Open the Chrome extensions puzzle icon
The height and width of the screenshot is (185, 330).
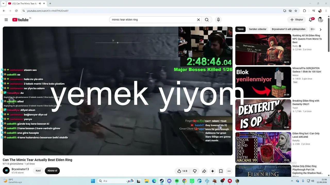coord(304,11)
